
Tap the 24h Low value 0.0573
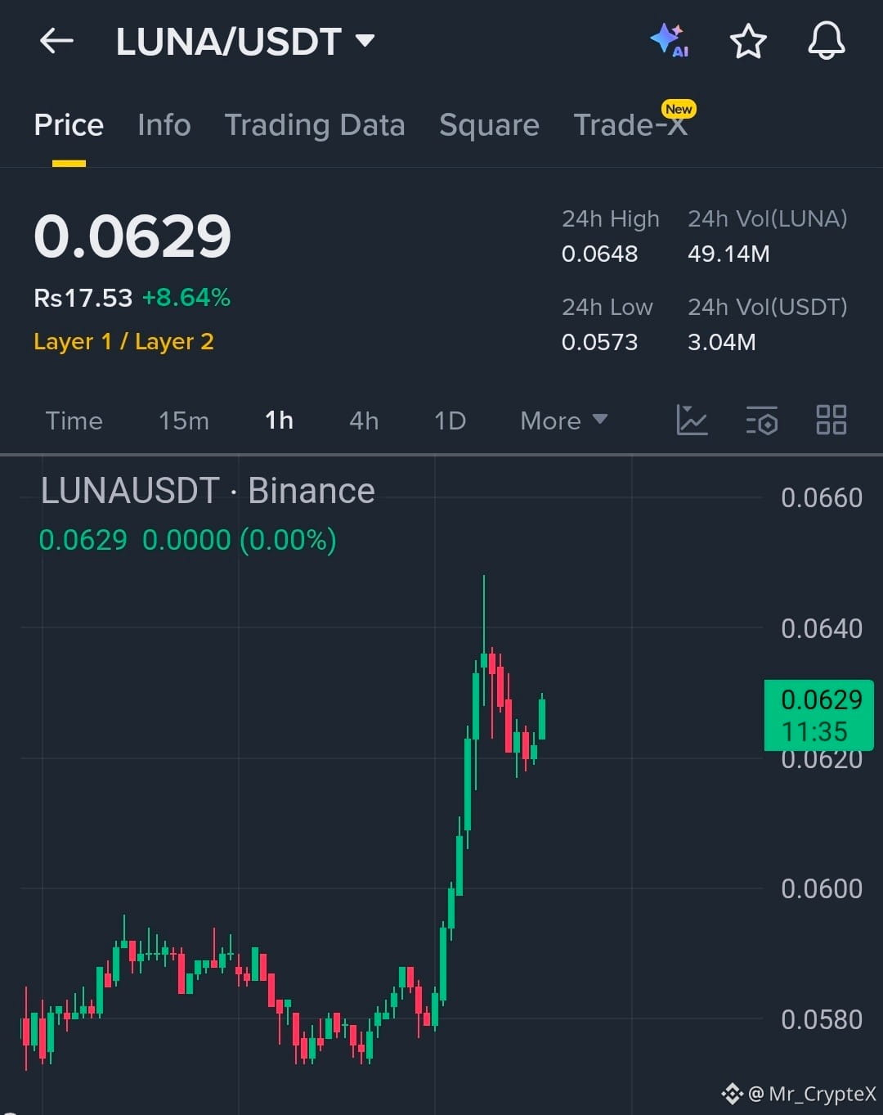click(599, 342)
